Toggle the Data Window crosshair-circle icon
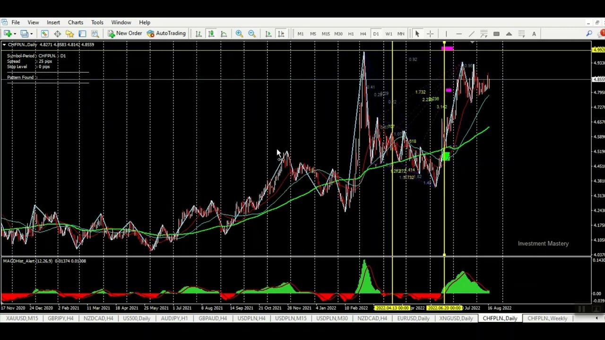 click(x=57, y=34)
